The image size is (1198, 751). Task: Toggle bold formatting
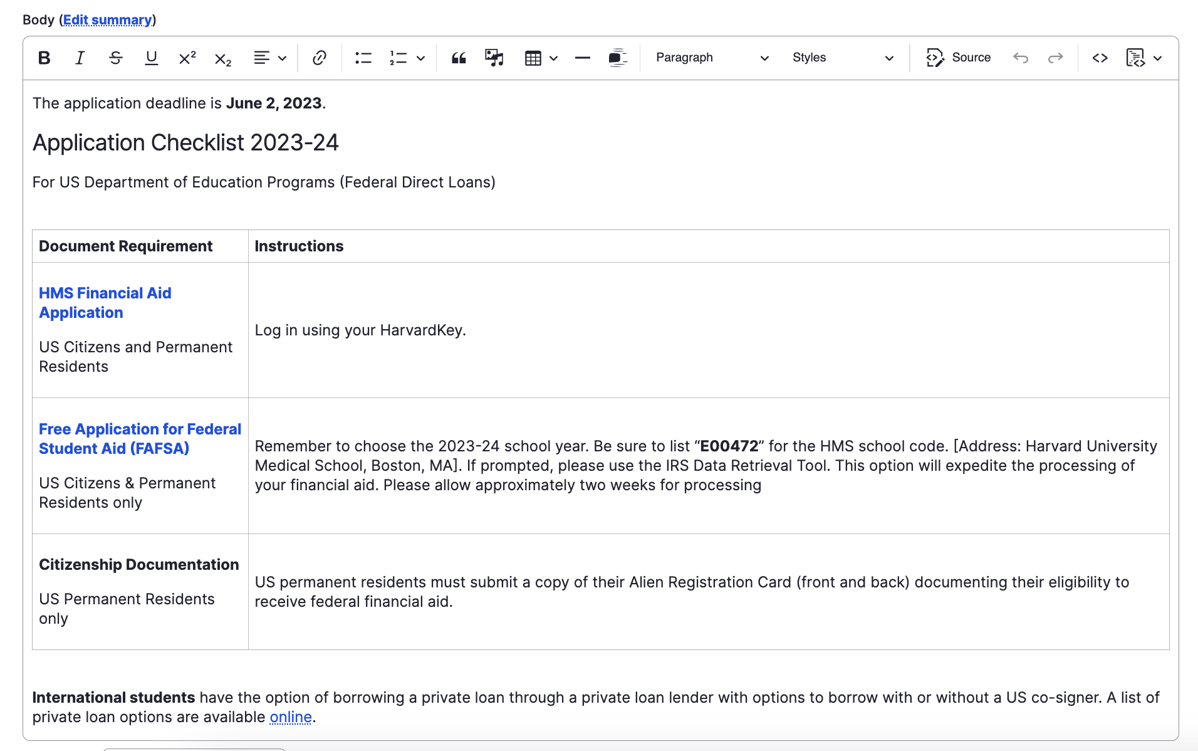pyautogui.click(x=44, y=58)
